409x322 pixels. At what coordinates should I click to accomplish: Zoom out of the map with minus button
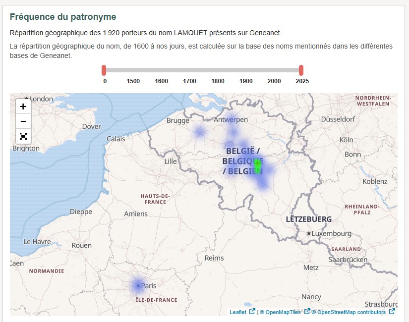pyautogui.click(x=23, y=121)
